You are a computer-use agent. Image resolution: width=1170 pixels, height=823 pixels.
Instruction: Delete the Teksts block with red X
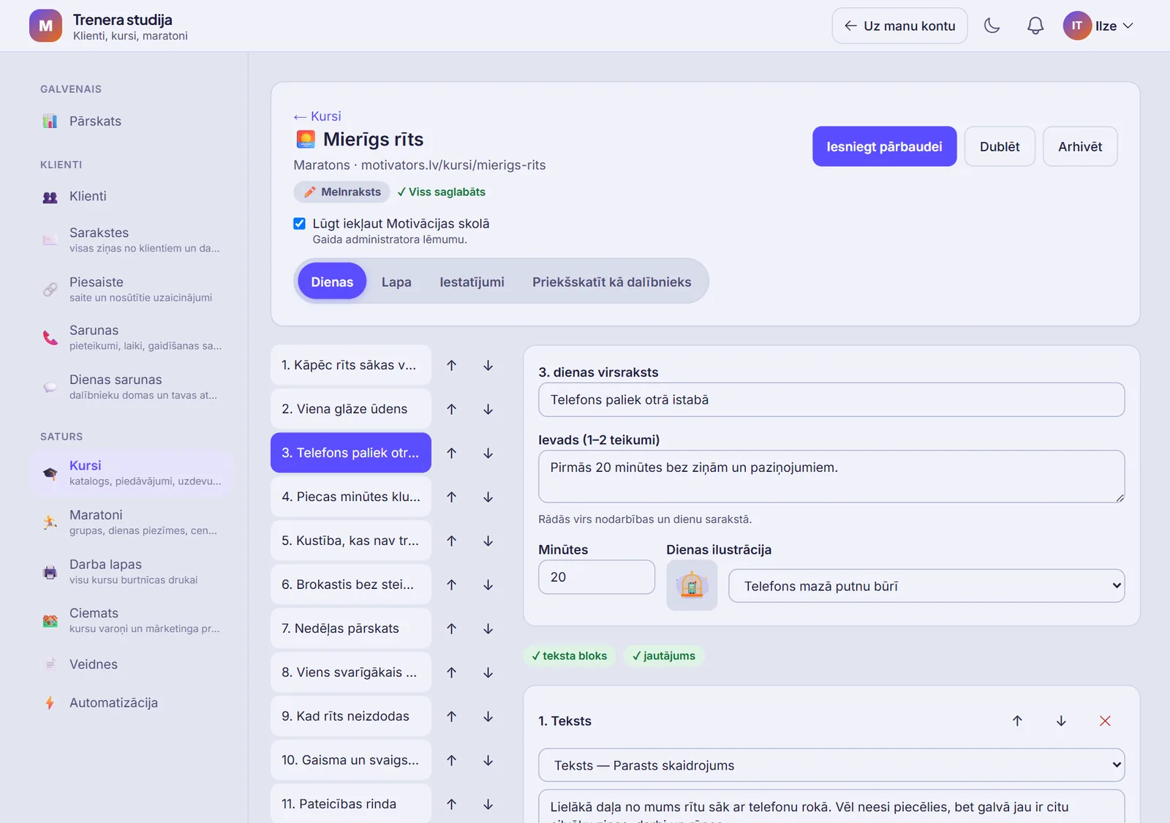[1105, 721]
